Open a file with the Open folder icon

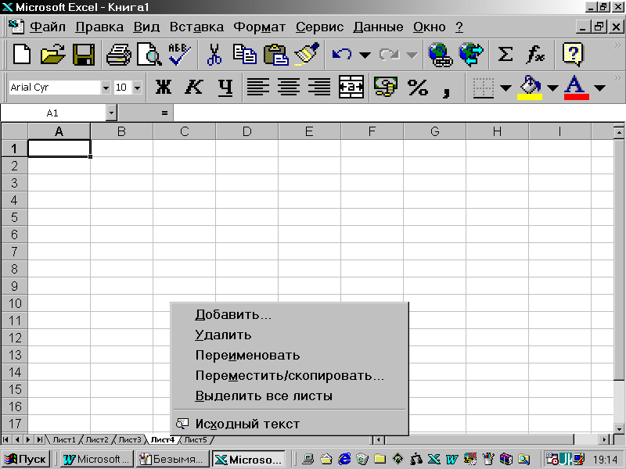click(x=52, y=54)
